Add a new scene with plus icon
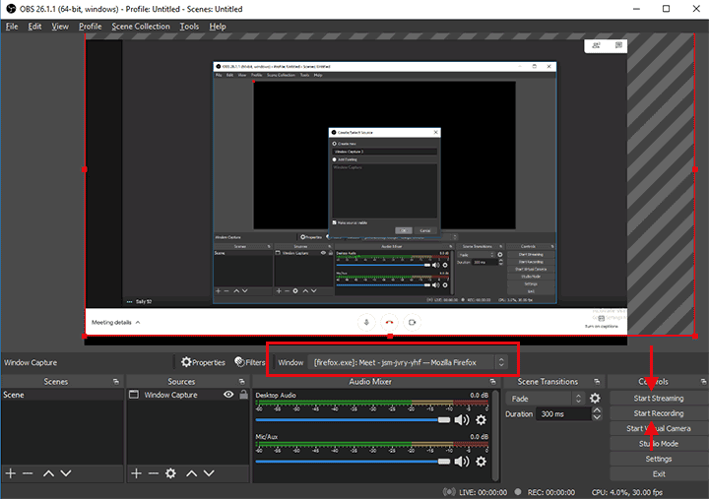The width and height of the screenshot is (709, 499). [x=11, y=473]
